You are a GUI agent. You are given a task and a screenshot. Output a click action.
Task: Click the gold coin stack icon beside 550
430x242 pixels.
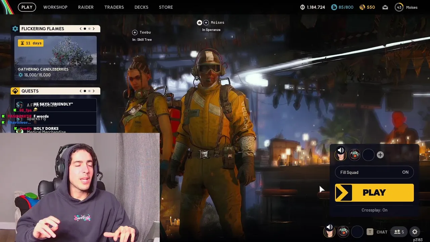[362, 7]
